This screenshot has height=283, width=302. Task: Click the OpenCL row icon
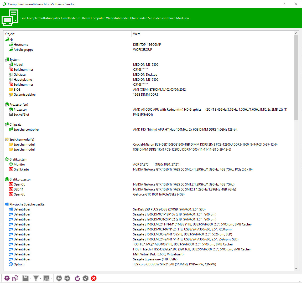point(11,184)
